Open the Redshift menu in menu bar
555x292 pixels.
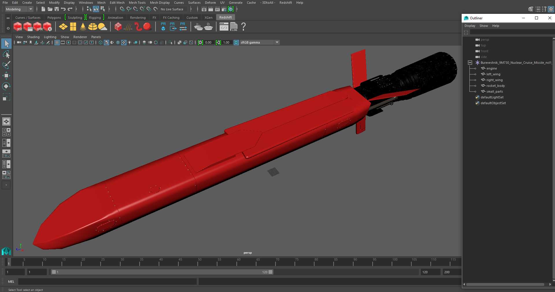286,3
